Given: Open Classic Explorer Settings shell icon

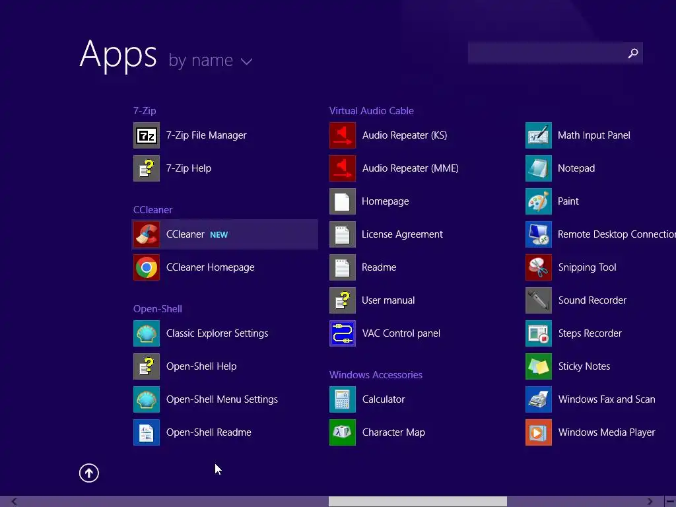Looking at the screenshot, I should [x=147, y=333].
